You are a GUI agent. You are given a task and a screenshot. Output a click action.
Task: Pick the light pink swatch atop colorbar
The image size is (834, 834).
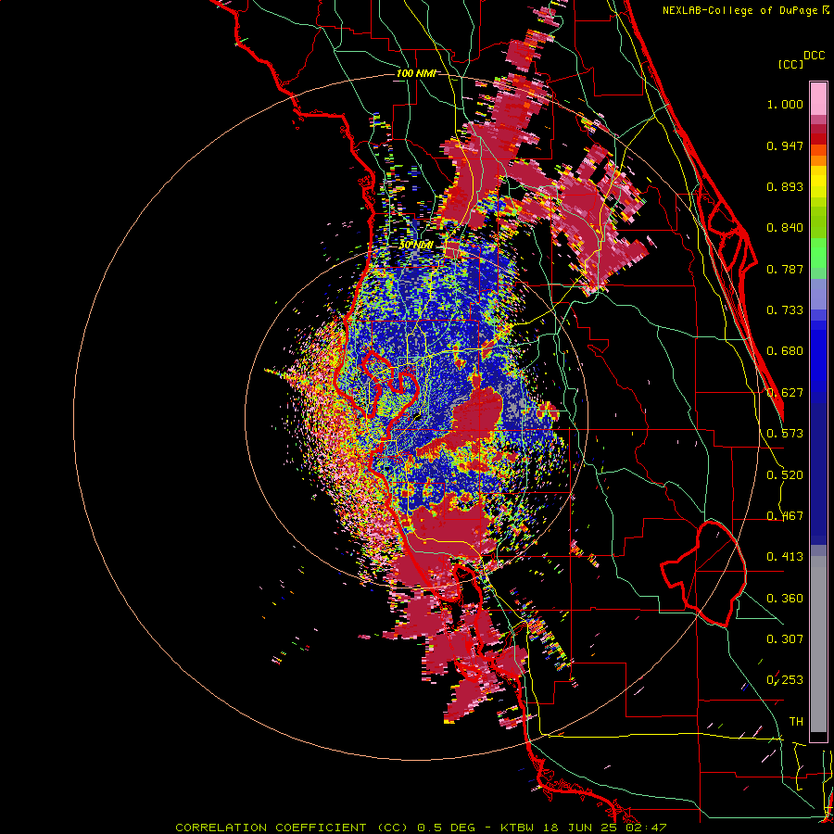(818, 98)
